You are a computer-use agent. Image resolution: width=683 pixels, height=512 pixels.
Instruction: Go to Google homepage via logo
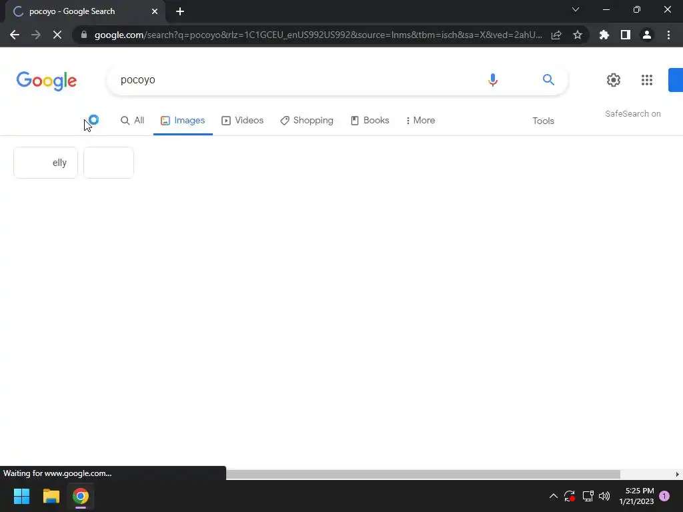[47, 81]
